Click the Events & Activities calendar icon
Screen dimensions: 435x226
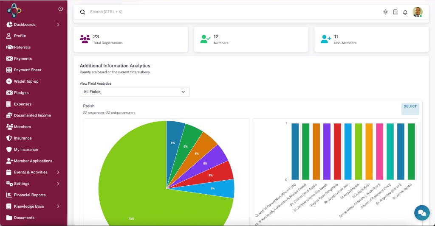(x=9, y=172)
